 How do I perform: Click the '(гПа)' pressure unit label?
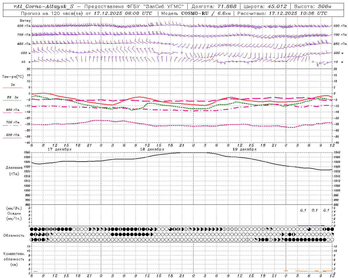click(14, 174)
